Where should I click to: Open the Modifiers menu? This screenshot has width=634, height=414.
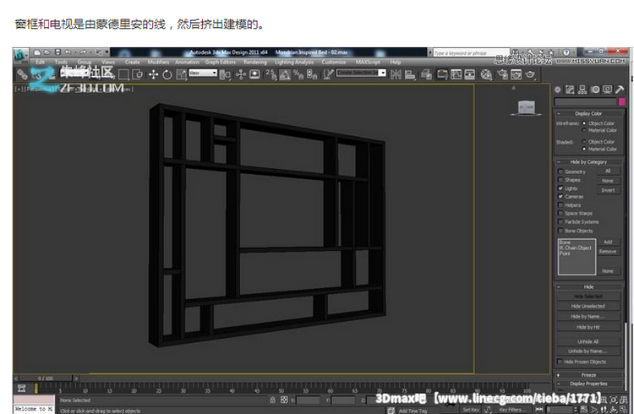(158, 62)
